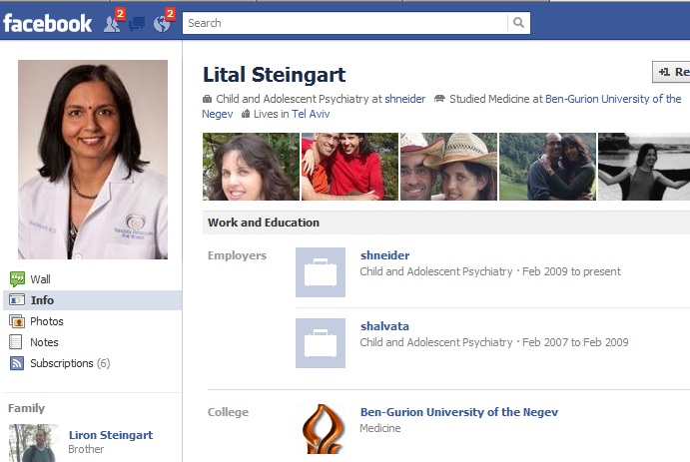This screenshot has width=690, height=462.
Task: Open the Wall section
Action: tap(40, 279)
